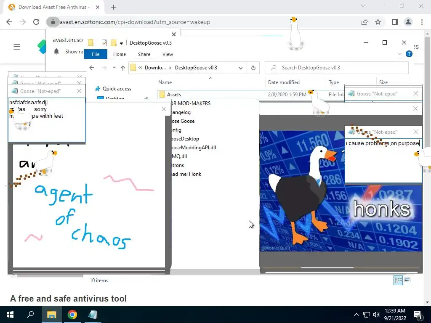Select GooseDesktop file
Image resolution: width=431 pixels, height=323 pixels.
point(185,139)
